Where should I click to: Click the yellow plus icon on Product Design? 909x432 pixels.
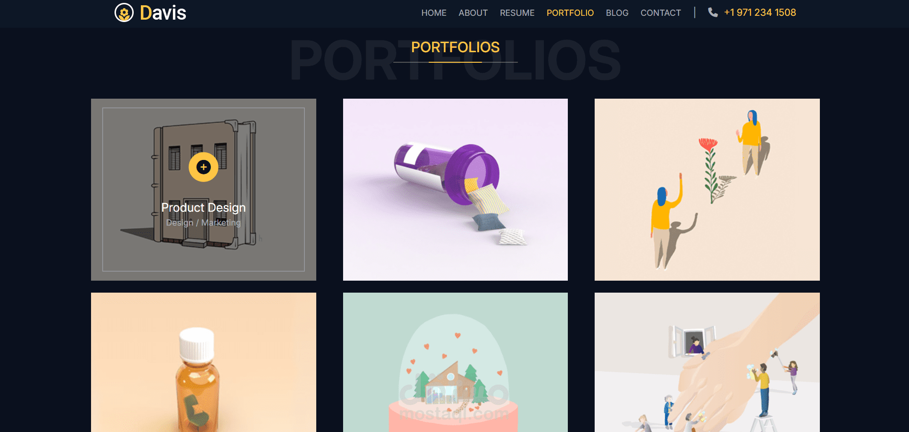coord(203,167)
